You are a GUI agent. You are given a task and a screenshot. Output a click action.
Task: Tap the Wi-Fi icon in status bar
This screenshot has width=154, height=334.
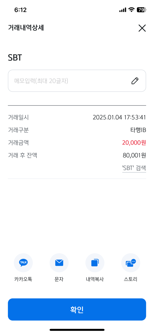click(132, 10)
